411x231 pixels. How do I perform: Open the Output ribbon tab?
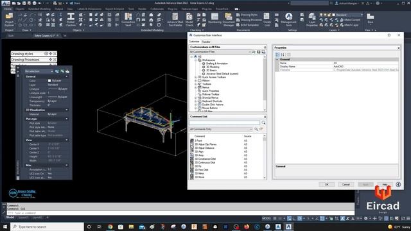point(58,9)
